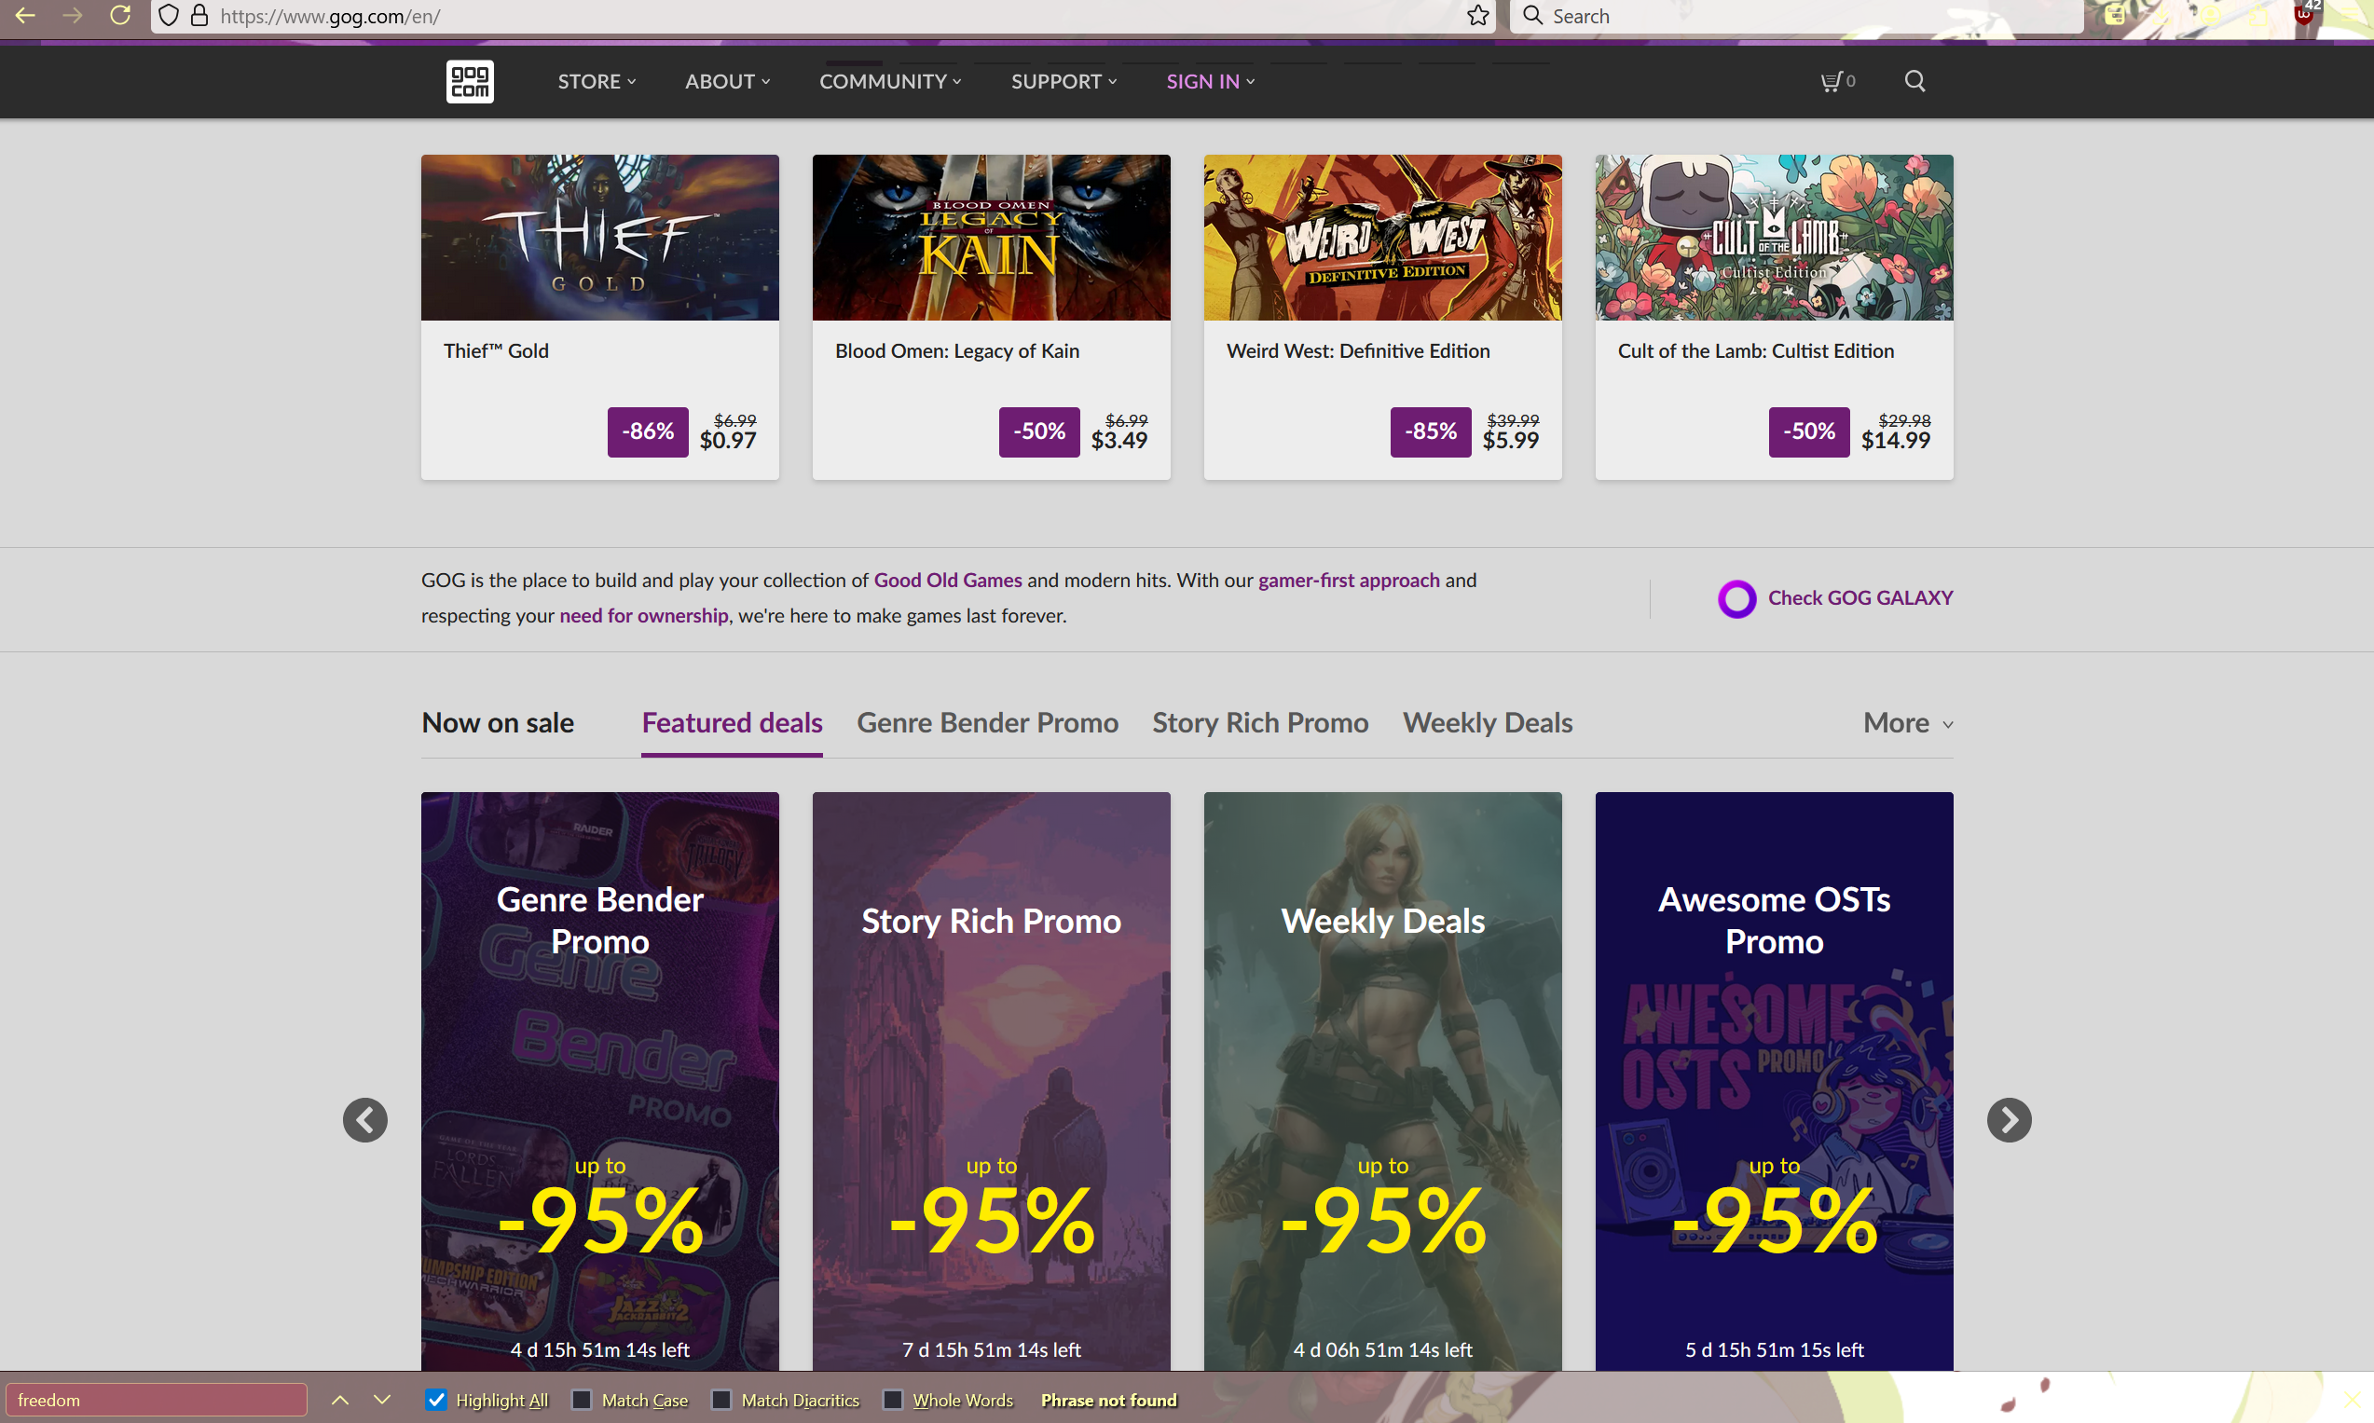Click the Phrase not found message
The height and width of the screenshot is (1423, 2374).
pos(1108,1400)
